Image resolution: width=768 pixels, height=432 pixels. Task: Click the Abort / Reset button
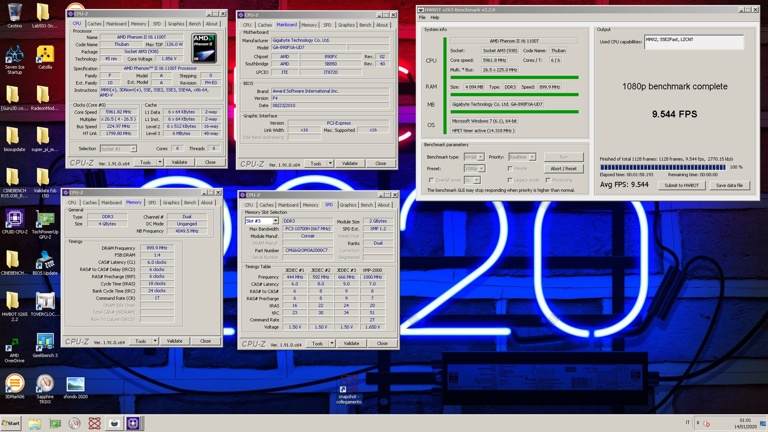click(564, 169)
